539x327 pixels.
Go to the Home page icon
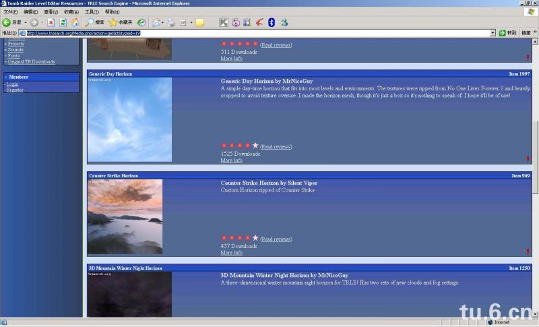75,22
